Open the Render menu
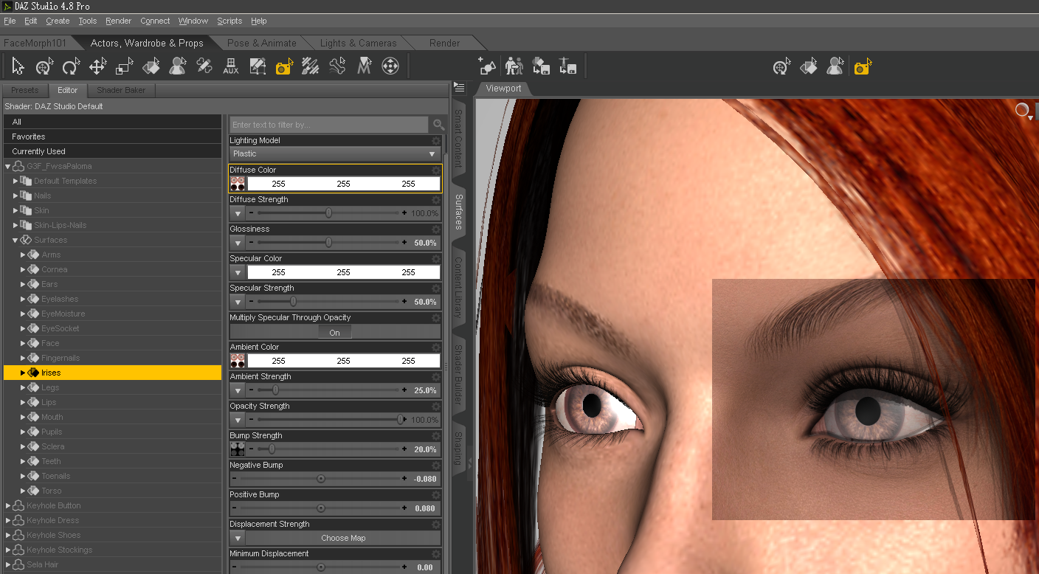 tap(118, 21)
